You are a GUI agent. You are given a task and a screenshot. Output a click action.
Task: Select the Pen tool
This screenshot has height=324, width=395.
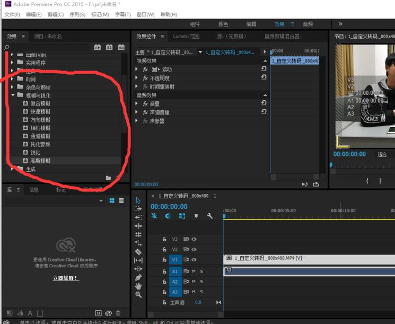[138, 277]
